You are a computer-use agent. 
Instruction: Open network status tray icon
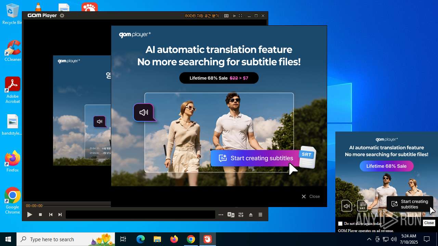(386, 239)
